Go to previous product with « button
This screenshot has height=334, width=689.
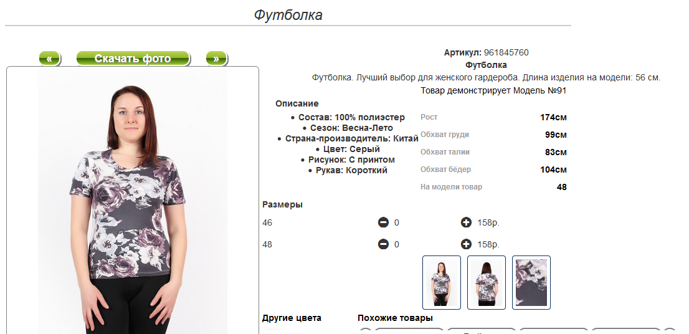click(x=50, y=59)
